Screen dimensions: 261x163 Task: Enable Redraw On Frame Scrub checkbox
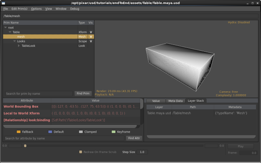[x=81, y=152]
